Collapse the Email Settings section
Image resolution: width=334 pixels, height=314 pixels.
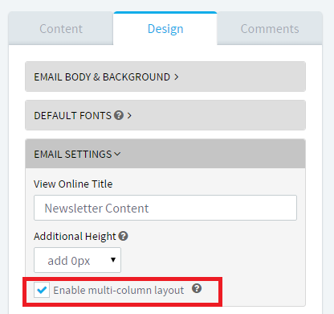pyautogui.click(x=165, y=154)
